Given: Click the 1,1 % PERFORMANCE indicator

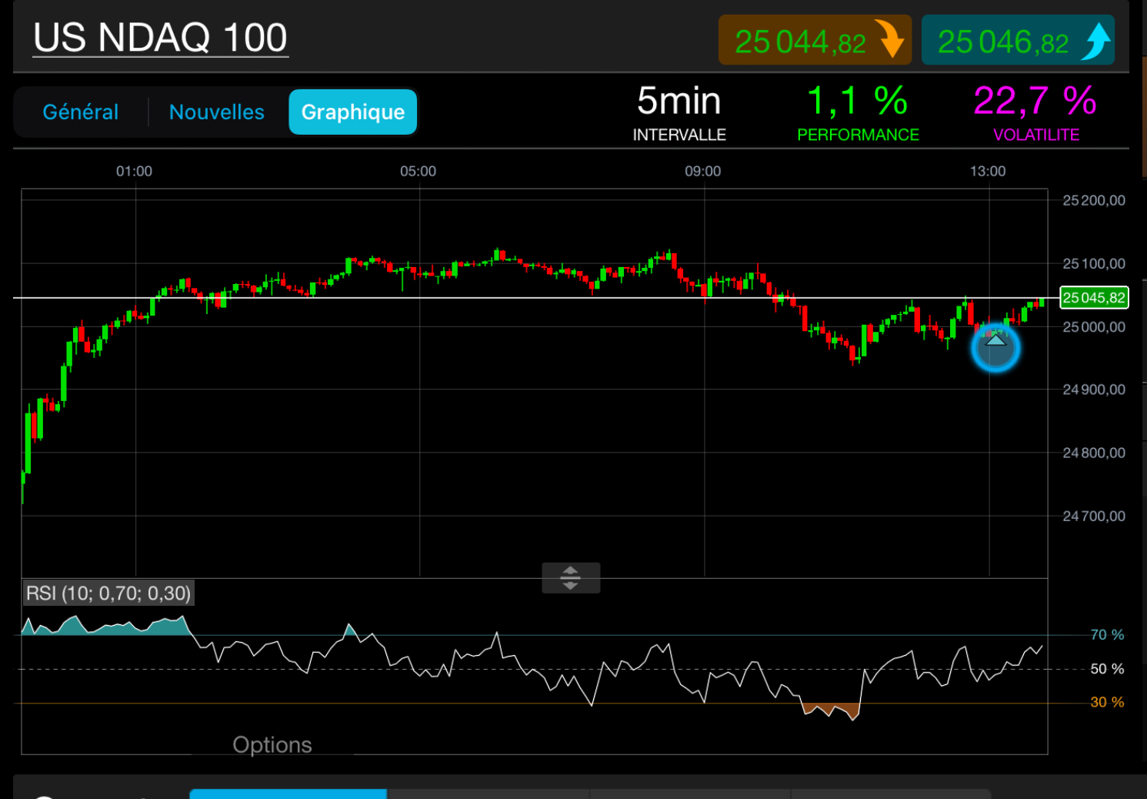Looking at the screenshot, I should point(858,113).
